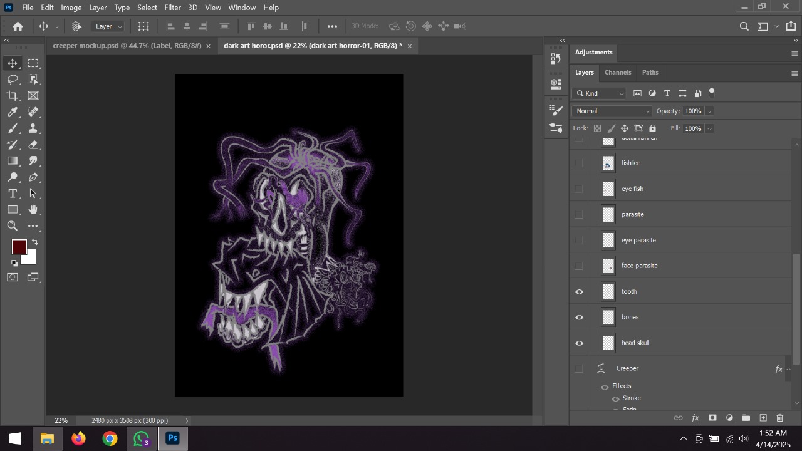Viewport: 802px width, 451px height.
Task: Delete the selected layer
Action: pyautogui.click(x=780, y=418)
